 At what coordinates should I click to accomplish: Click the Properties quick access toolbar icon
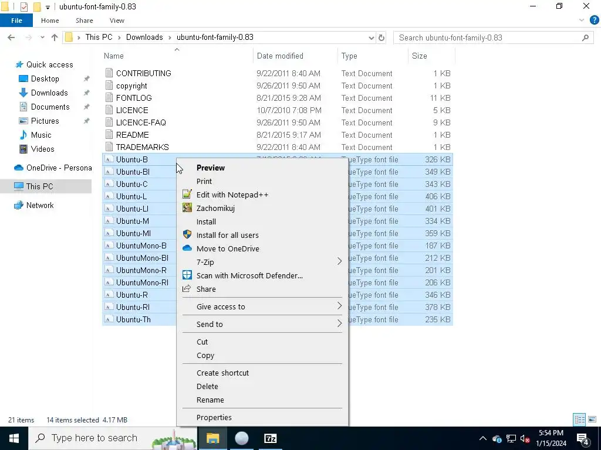(x=23, y=7)
